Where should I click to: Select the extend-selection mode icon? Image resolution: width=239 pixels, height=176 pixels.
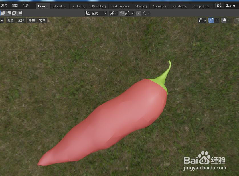pos(8,13)
